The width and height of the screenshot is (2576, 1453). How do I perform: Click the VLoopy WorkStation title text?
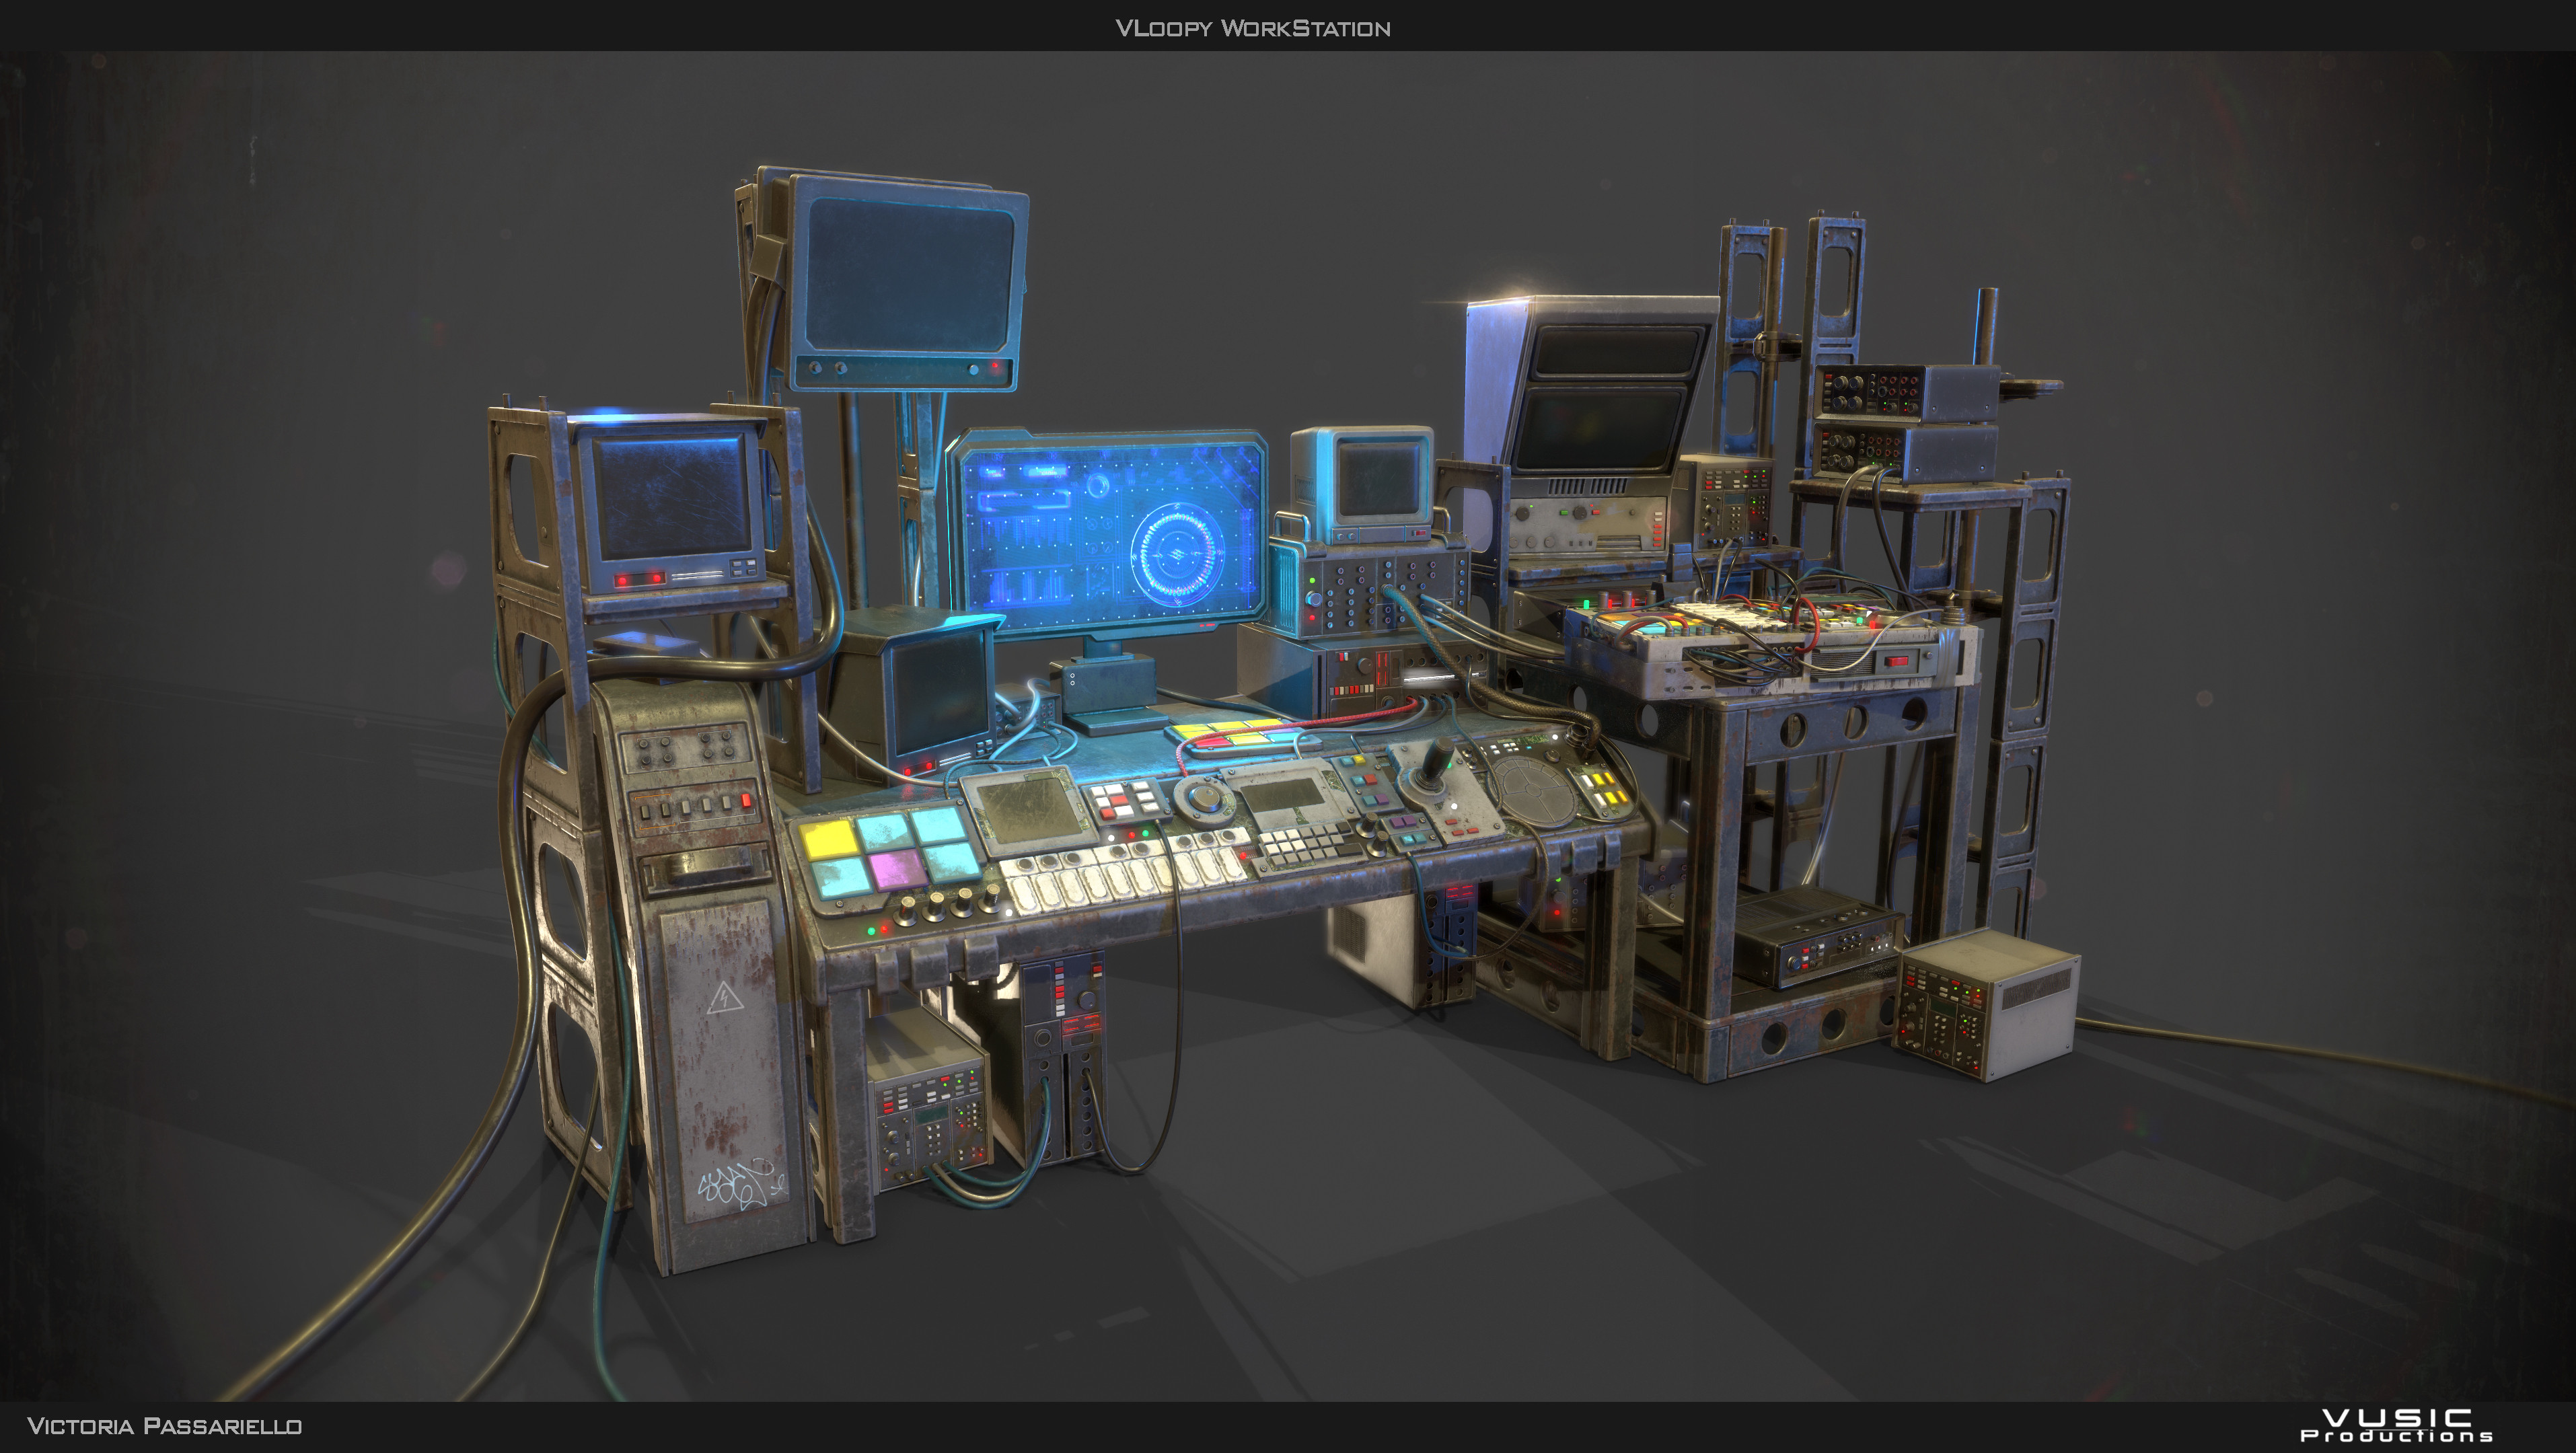(1252, 28)
